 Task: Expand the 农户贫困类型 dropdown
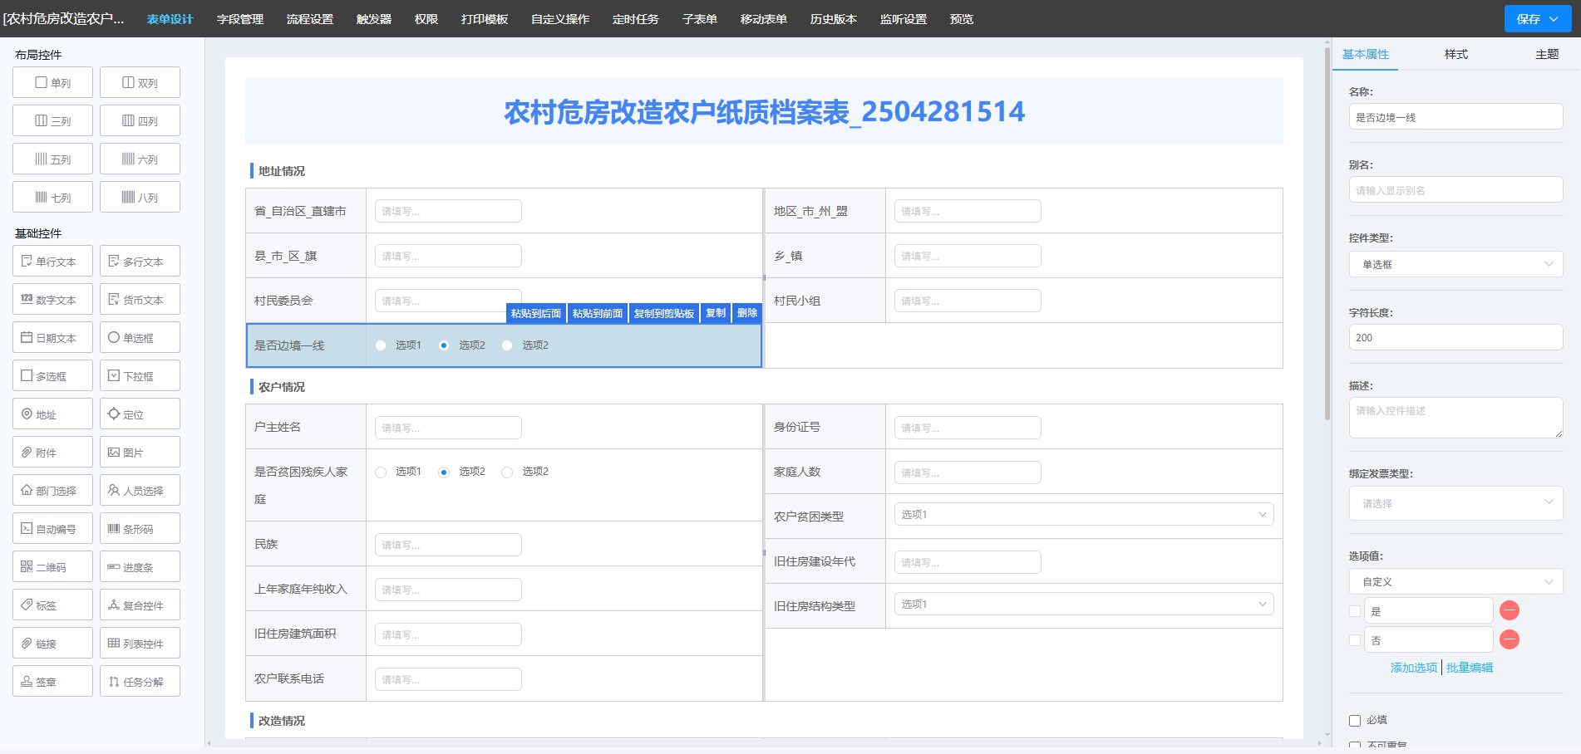point(1082,515)
